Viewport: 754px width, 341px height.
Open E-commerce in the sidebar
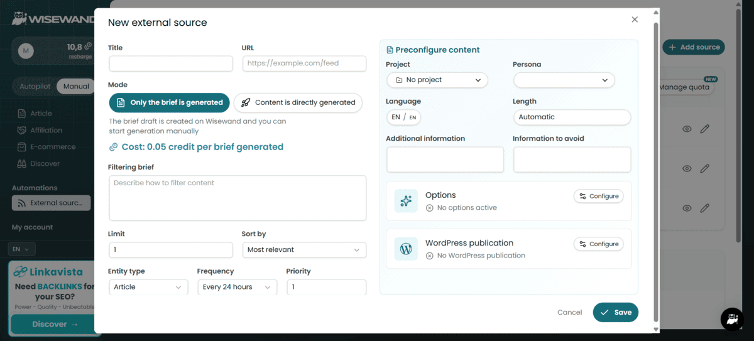point(53,147)
